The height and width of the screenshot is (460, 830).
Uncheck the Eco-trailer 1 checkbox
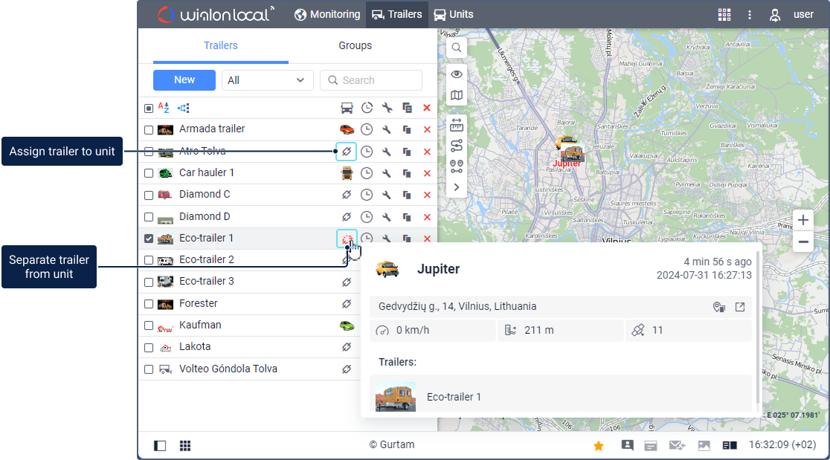(x=149, y=239)
